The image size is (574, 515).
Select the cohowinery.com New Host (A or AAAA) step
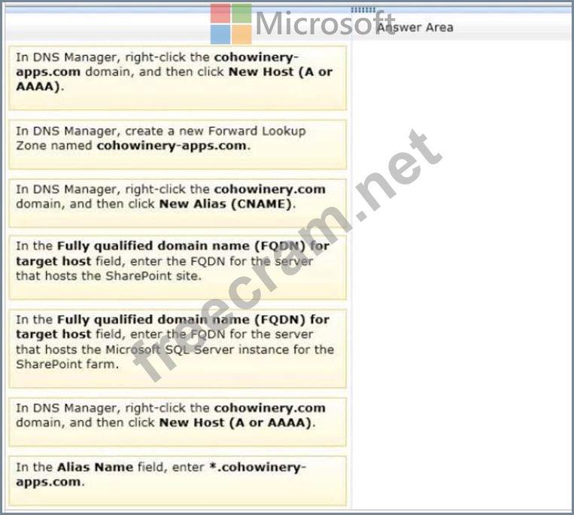pos(178,422)
